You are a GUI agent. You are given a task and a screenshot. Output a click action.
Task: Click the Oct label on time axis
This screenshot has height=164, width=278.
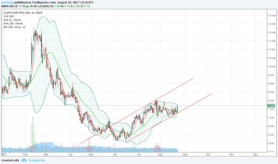click(208, 154)
